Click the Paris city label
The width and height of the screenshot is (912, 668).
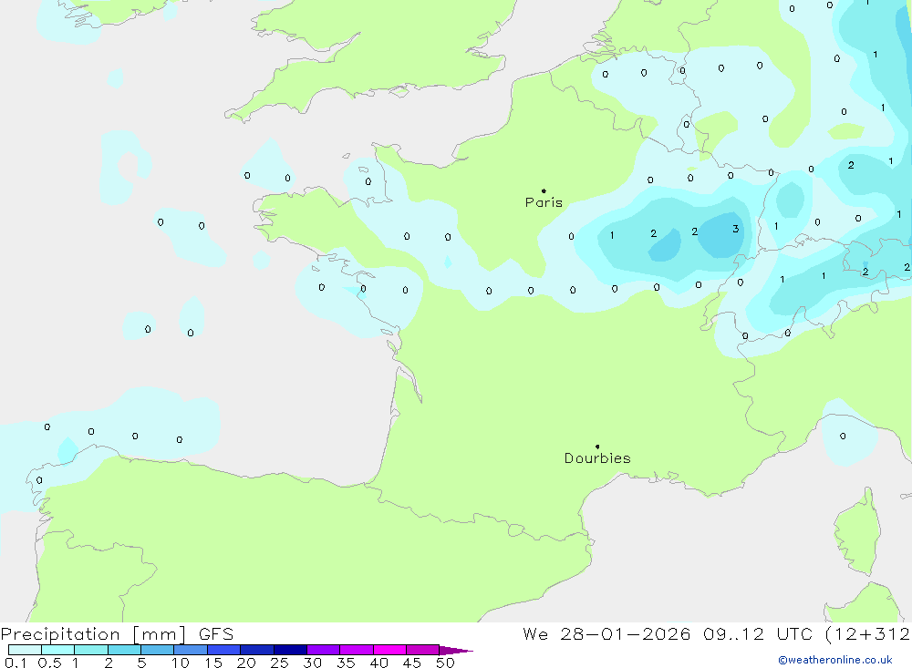click(x=544, y=202)
